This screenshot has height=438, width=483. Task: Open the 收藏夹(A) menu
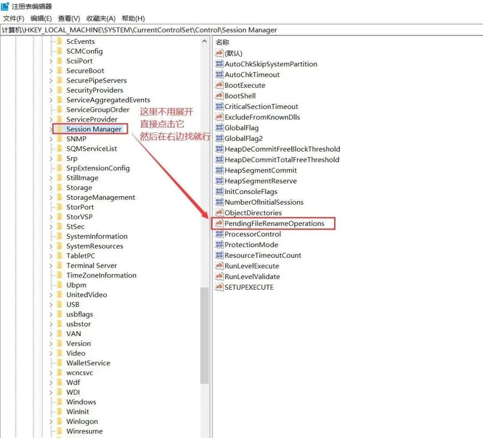pos(101,18)
